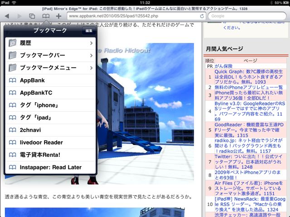
Task: Tap the Safari forward arrow
Action: [x=19, y=16]
